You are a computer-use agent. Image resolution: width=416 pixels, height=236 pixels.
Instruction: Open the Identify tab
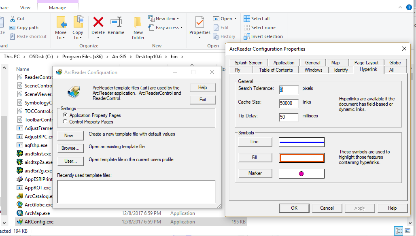click(341, 70)
